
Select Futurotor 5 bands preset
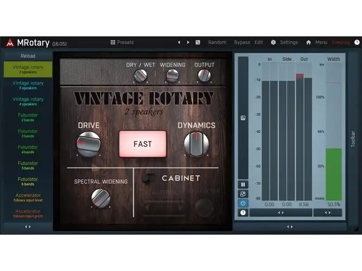28,165
